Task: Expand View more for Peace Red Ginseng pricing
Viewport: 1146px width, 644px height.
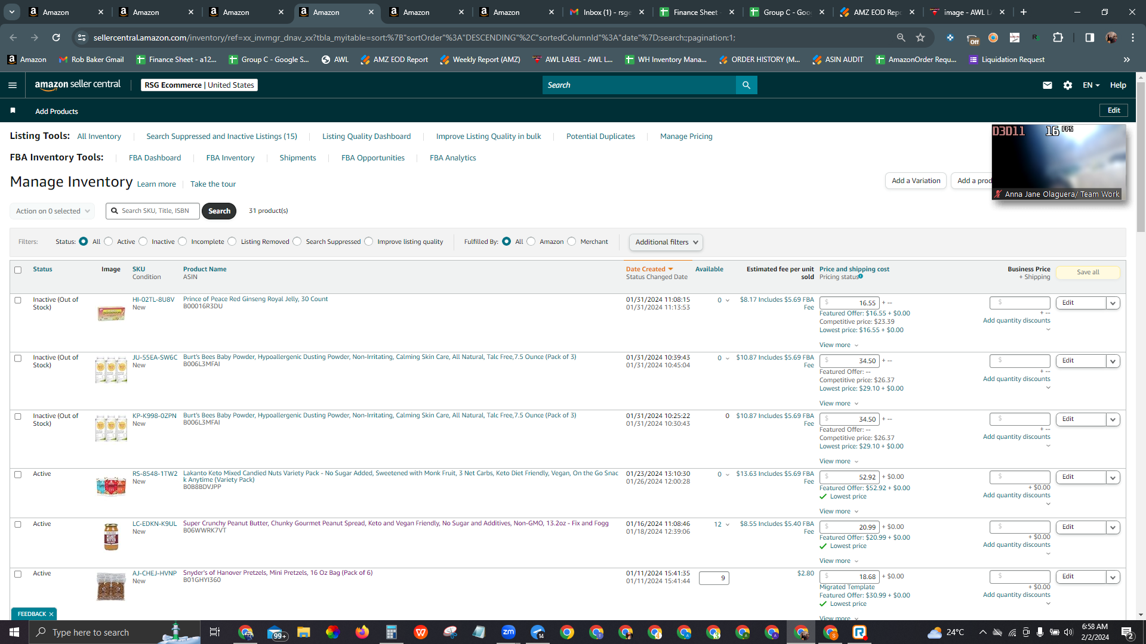Action: 839,345
